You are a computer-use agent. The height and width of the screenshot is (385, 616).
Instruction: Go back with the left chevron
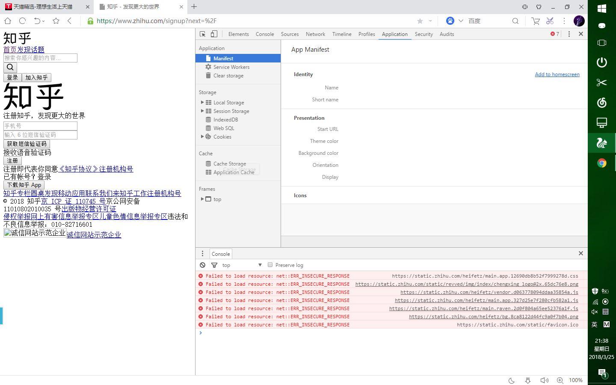coord(69,21)
